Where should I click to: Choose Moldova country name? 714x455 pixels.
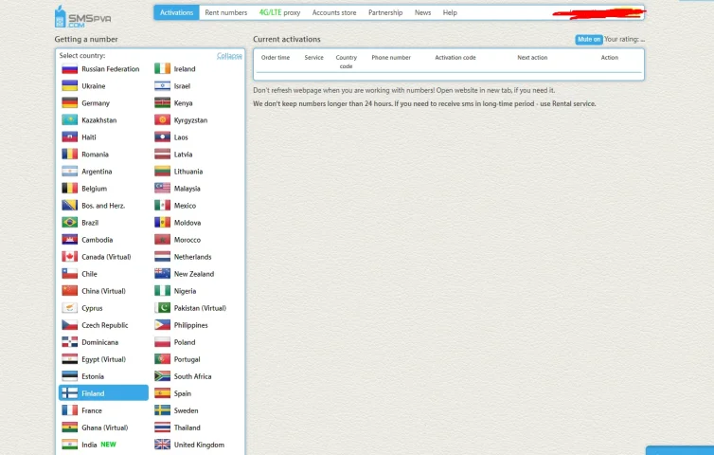pos(187,223)
